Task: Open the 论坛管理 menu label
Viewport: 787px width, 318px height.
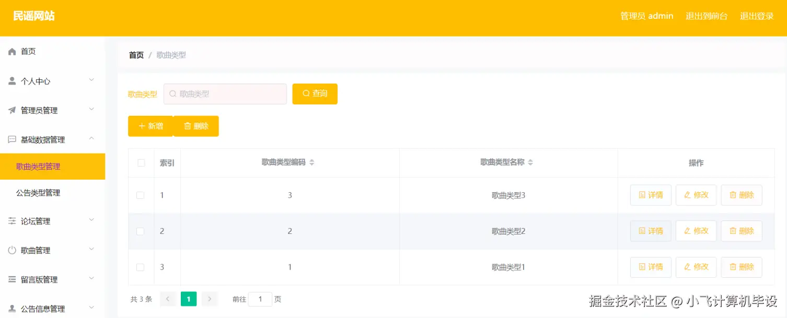Action: click(36, 221)
